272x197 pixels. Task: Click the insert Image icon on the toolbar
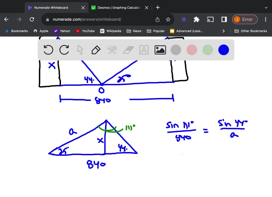160,50
